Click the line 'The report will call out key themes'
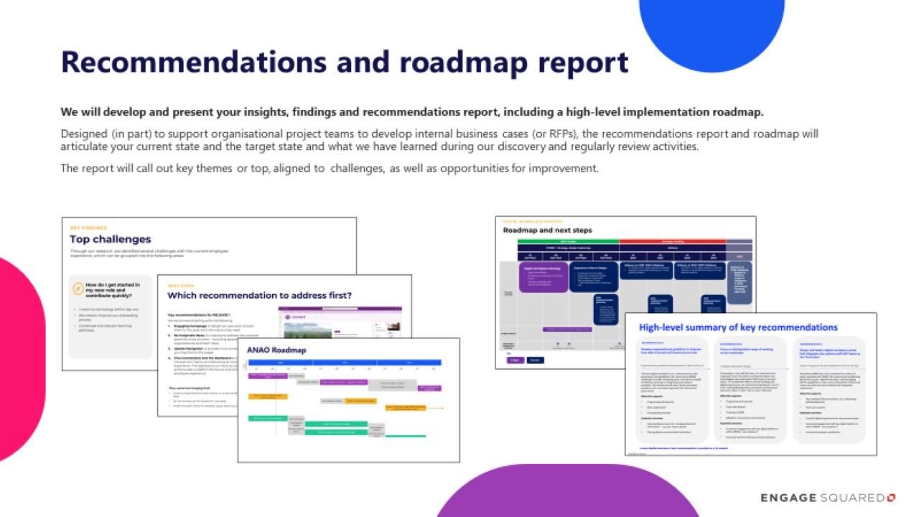The width and height of the screenshot is (919, 517). coord(330,168)
